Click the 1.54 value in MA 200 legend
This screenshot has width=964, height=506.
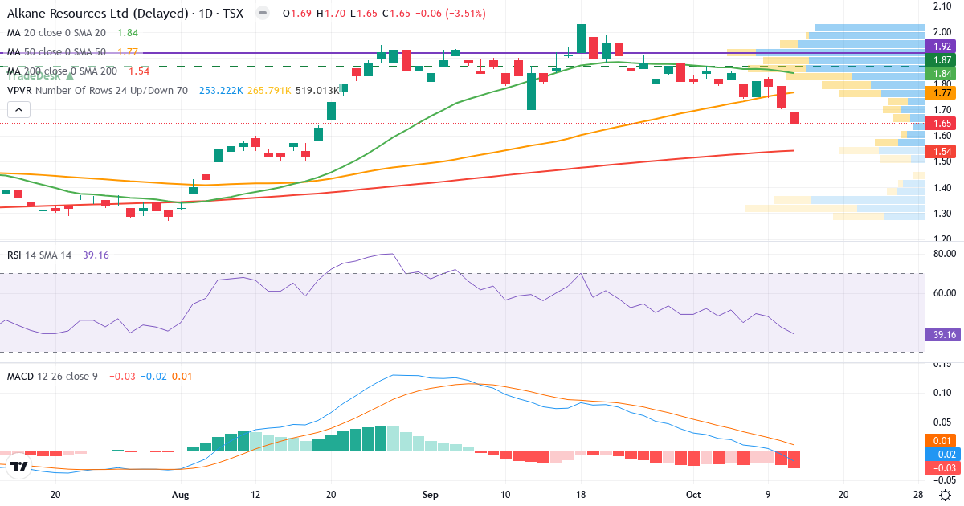point(139,71)
